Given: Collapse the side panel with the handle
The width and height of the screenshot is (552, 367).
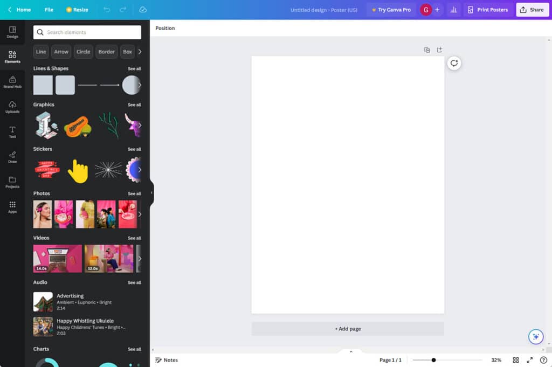Looking at the screenshot, I should click(151, 192).
